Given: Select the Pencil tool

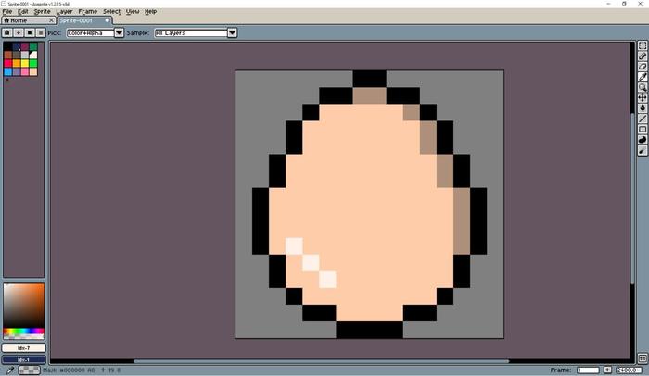Looking at the screenshot, I should tap(643, 56).
